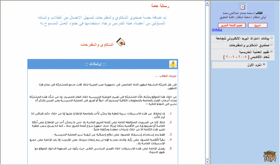Click the yellow warning icon in إرشادات header
This screenshot has height=165, width=280.
click(x=173, y=64)
